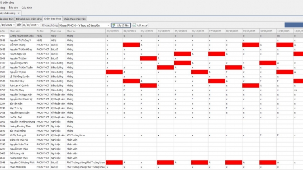303x170 pixels.
Task: Select employee name Nguyễn Thị Ngọc Hân
Action: 21,95
